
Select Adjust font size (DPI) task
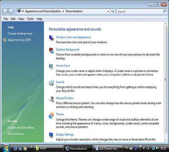(19, 40)
